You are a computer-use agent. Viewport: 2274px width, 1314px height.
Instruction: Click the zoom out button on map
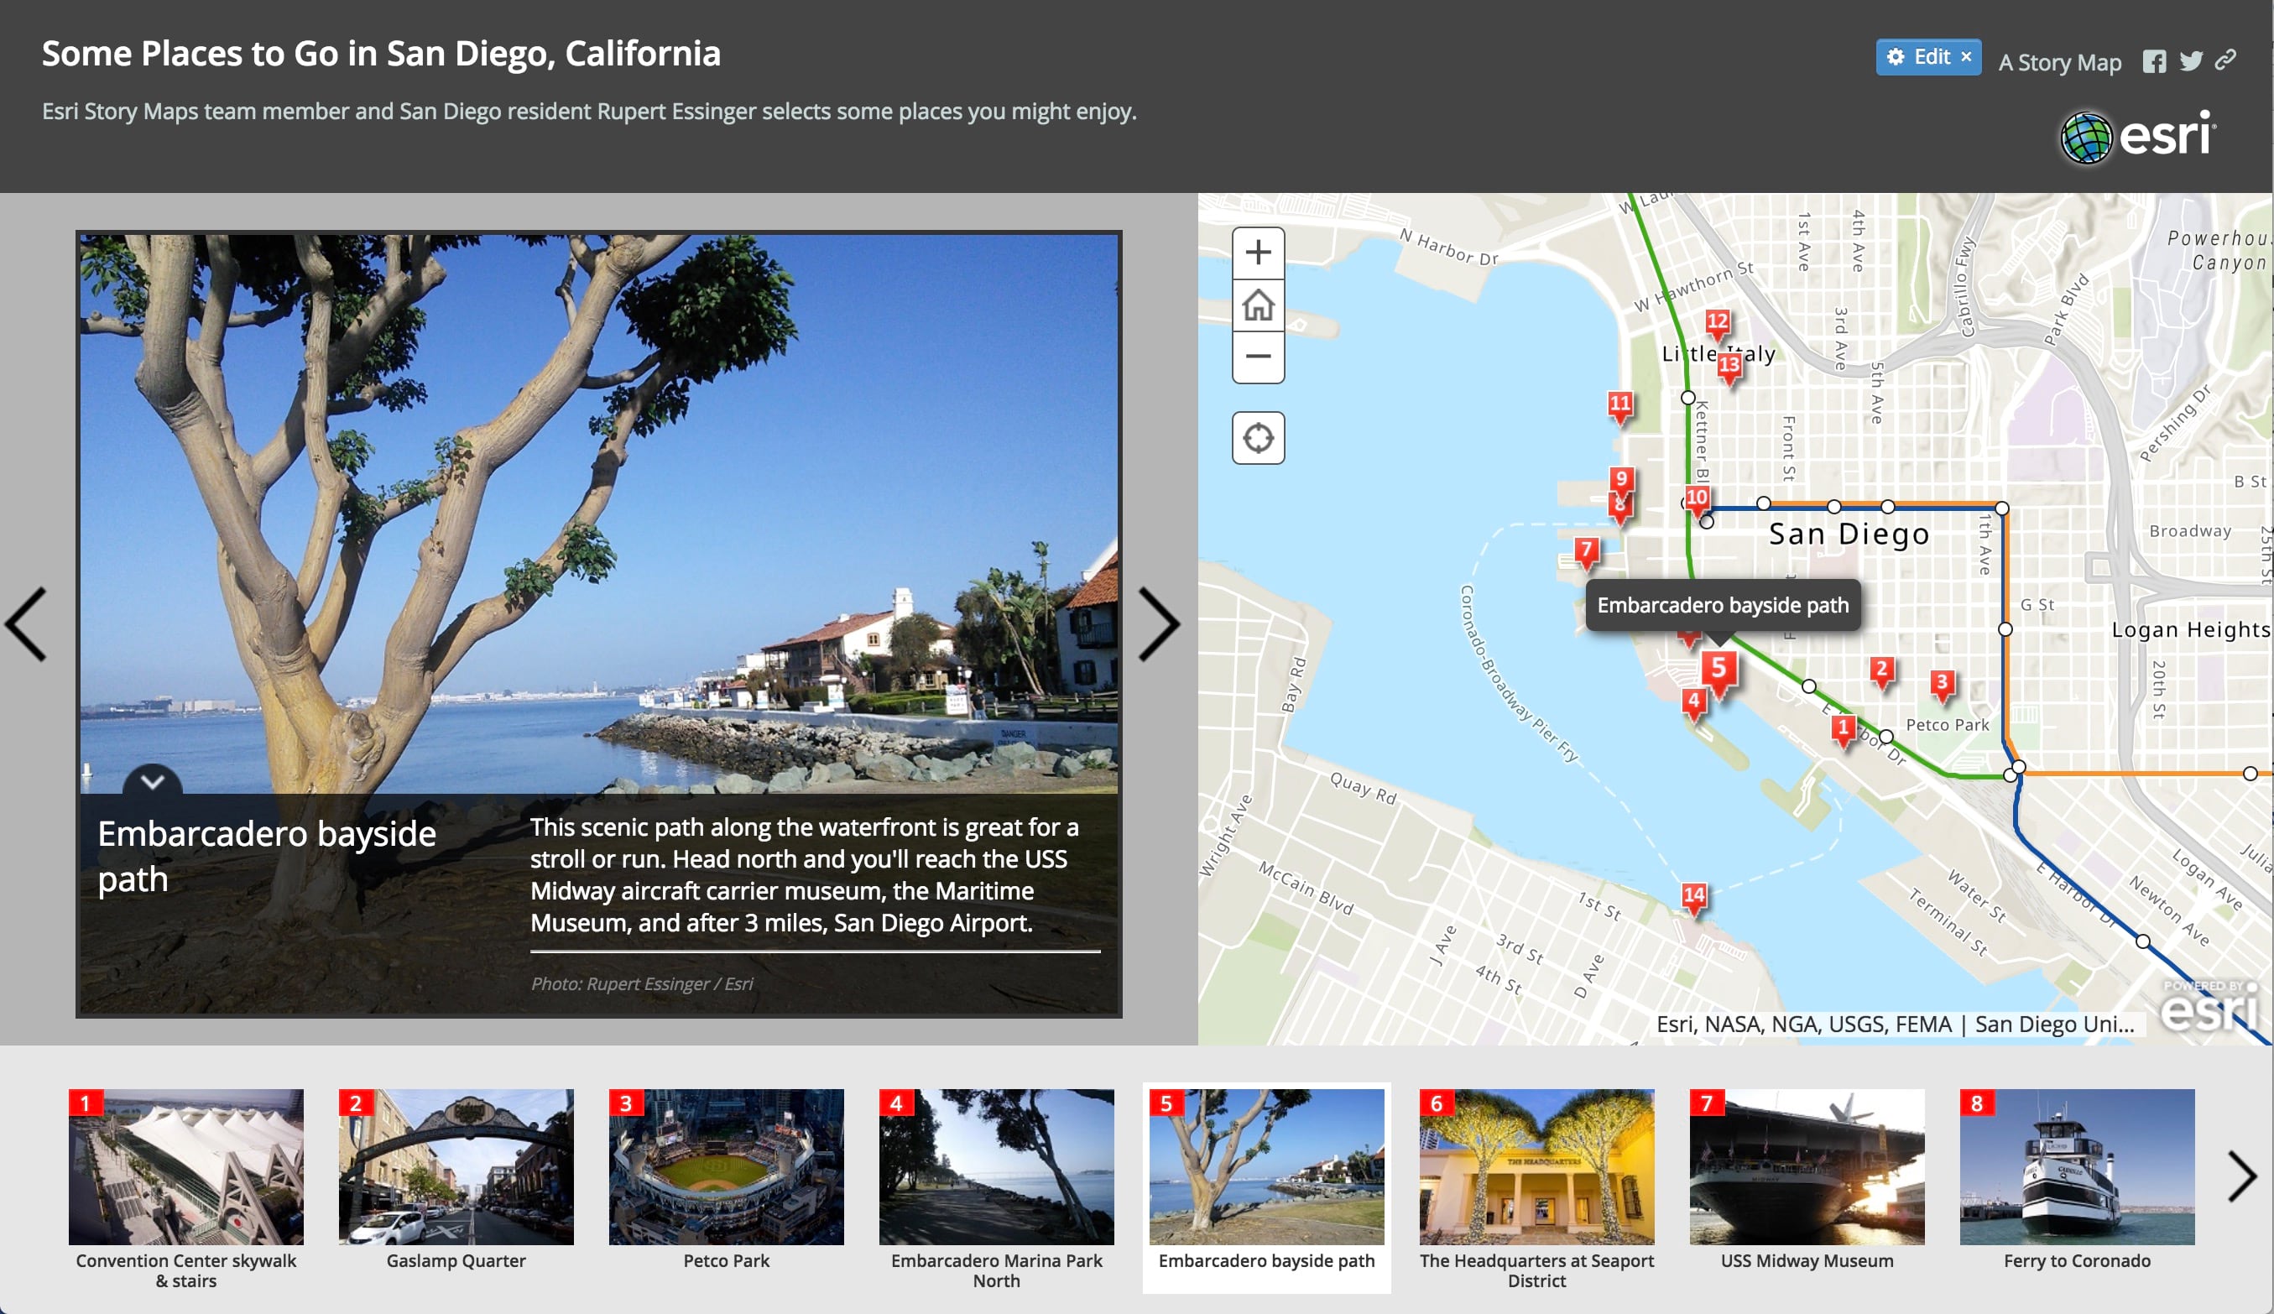click(1260, 357)
